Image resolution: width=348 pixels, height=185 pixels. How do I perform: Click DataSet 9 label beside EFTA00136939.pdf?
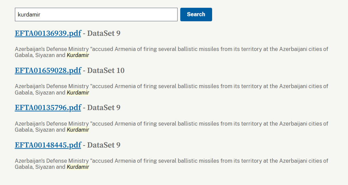pos(104,33)
